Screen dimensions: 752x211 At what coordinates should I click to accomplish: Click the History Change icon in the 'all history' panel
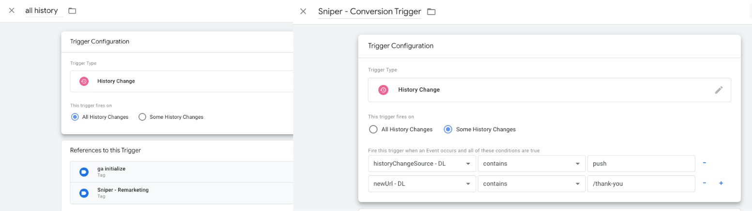pyautogui.click(x=84, y=81)
